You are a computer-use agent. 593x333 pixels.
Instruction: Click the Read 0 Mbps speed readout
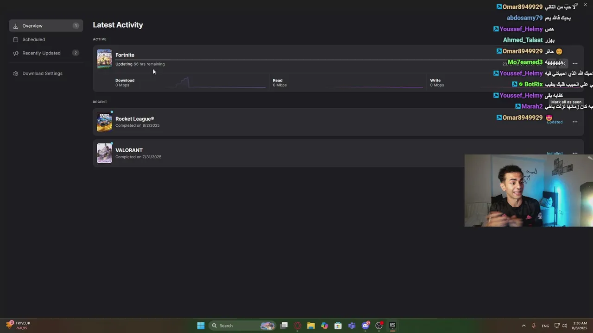click(x=279, y=82)
